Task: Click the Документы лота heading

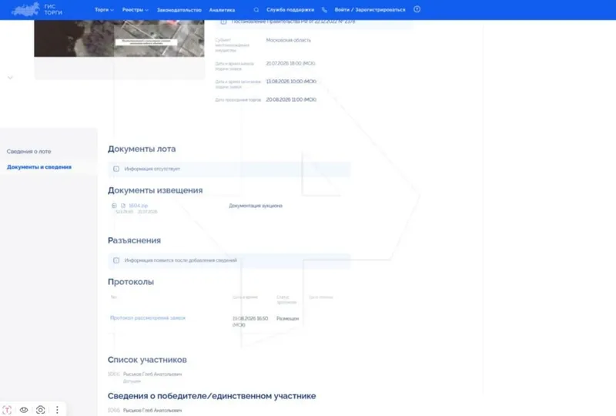Action: [142, 149]
